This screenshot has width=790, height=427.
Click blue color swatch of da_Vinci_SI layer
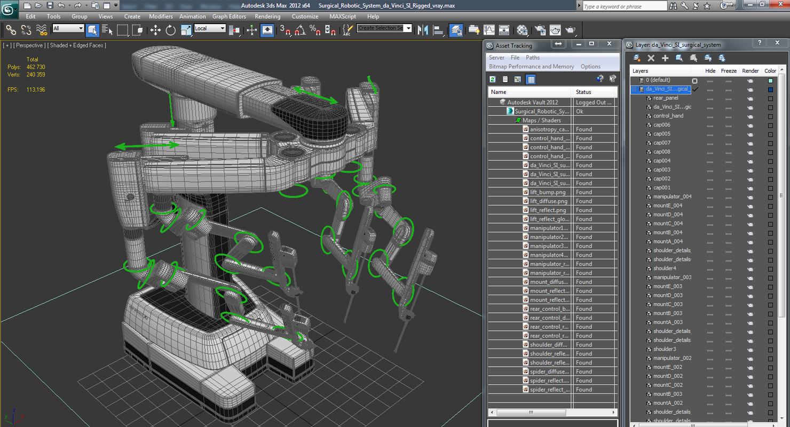[770, 90]
